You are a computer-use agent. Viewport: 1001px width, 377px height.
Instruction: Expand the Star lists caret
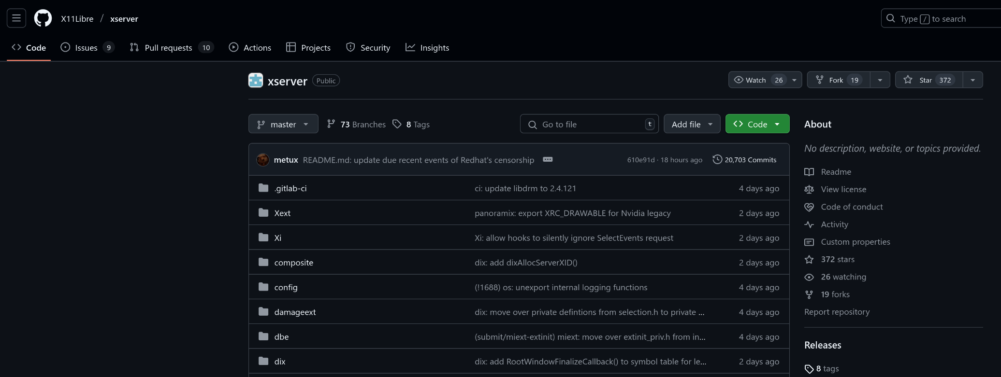[x=973, y=80]
